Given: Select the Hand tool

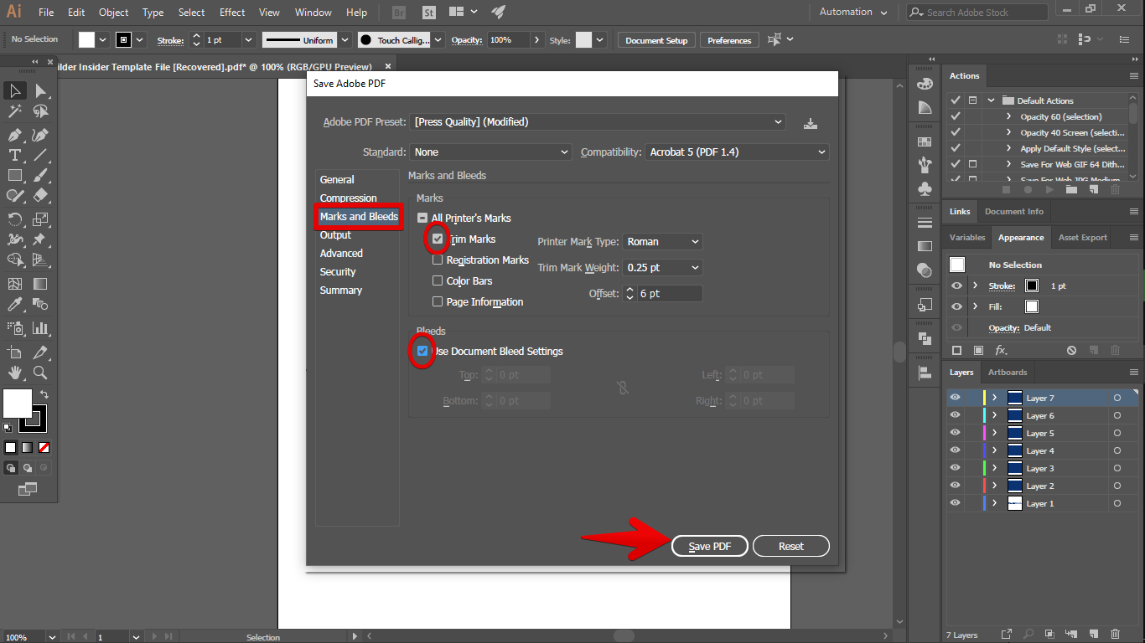Looking at the screenshot, I should [x=13, y=373].
